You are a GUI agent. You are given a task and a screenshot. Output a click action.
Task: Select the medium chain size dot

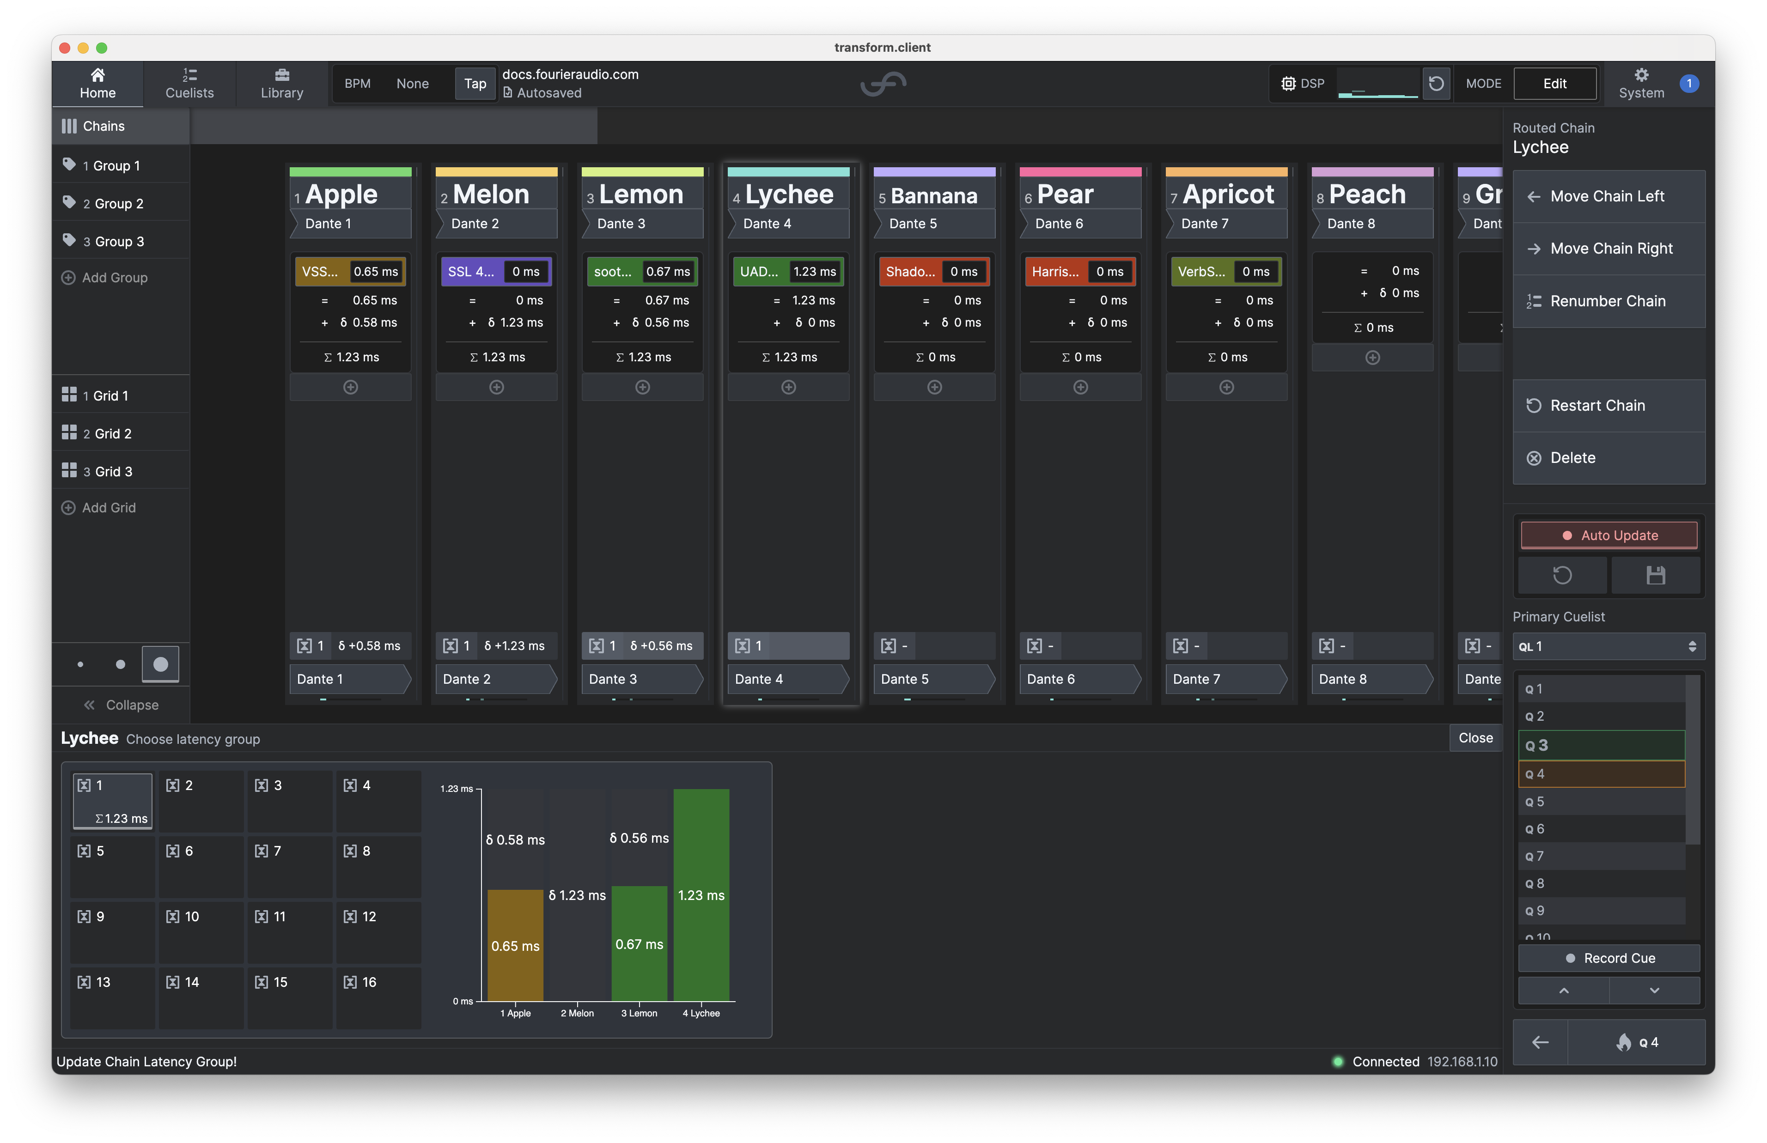click(x=120, y=664)
